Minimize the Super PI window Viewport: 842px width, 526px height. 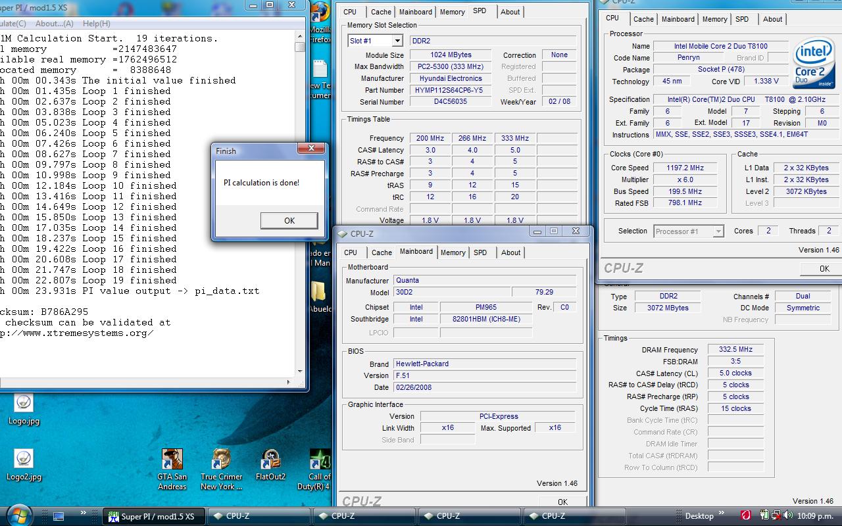click(253, 5)
